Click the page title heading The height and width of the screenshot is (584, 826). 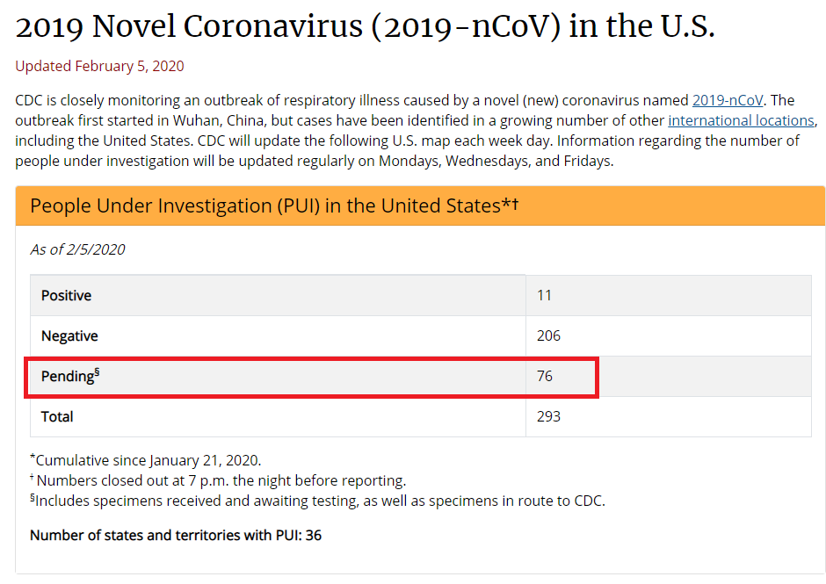(x=365, y=26)
